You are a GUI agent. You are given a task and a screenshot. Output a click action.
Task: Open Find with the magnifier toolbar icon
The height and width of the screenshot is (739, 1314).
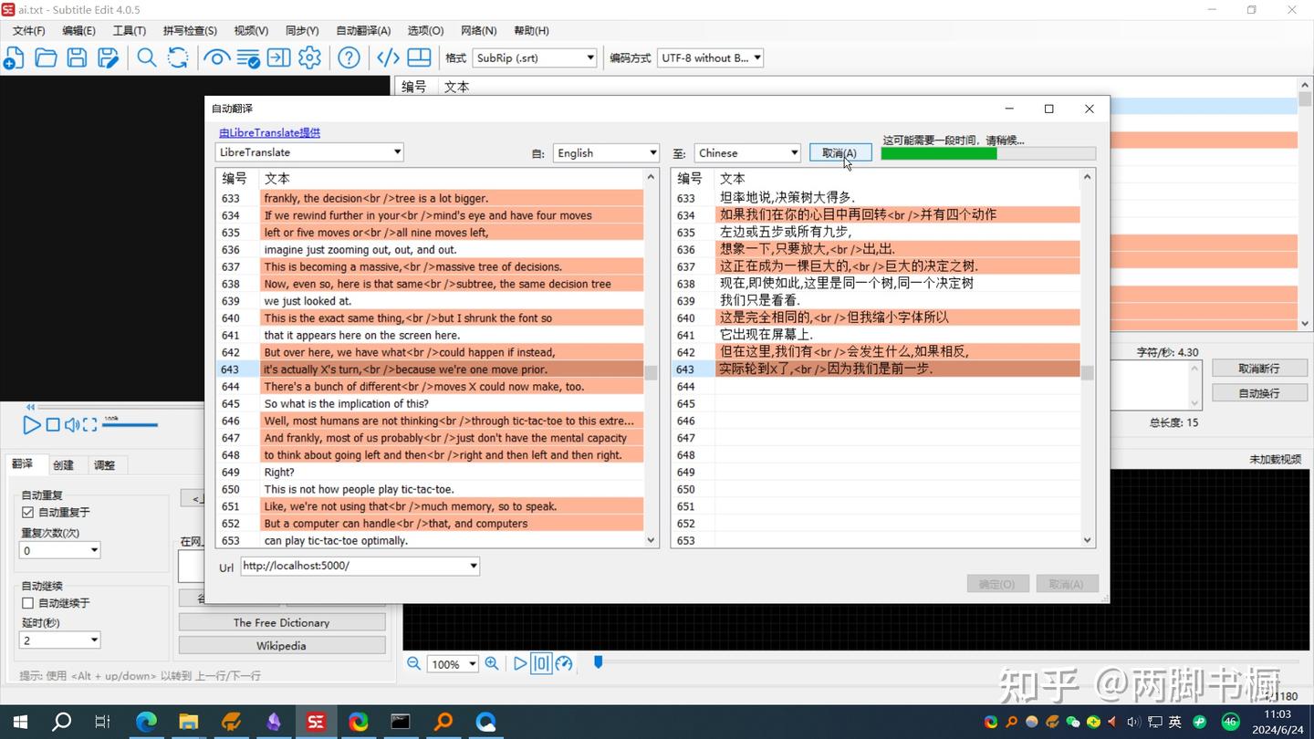[146, 58]
